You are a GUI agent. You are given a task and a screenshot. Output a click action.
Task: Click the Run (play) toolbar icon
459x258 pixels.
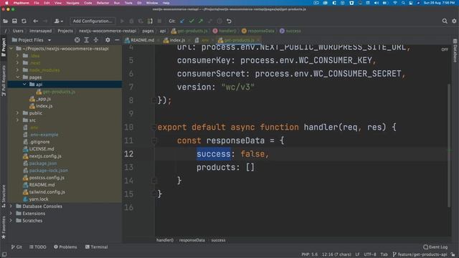[x=122, y=21]
